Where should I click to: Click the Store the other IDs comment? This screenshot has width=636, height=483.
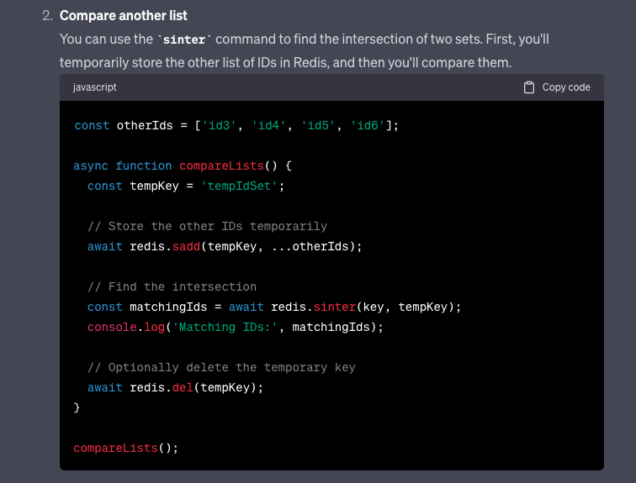coord(207,226)
